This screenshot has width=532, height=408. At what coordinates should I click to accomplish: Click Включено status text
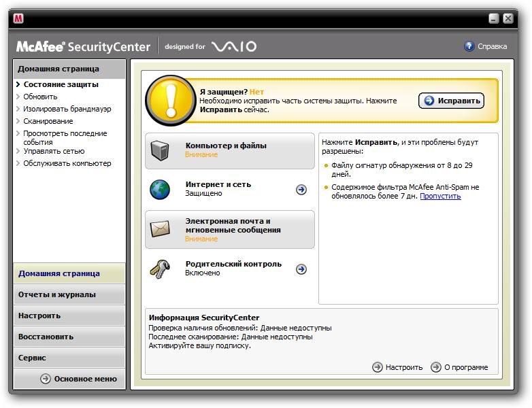(x=203, y=273)
